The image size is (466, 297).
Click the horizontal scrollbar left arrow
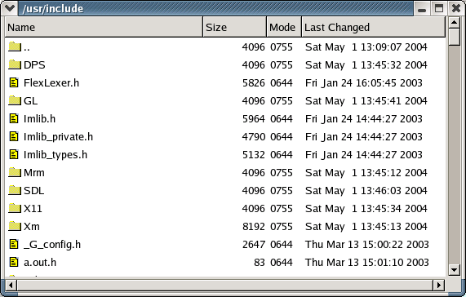pyautogui.click(x=11, y=285)
